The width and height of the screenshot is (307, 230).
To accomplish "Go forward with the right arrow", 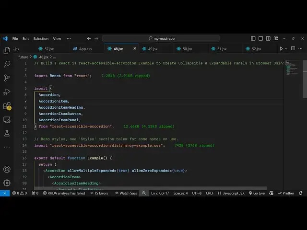I will [96, 38].
